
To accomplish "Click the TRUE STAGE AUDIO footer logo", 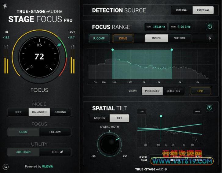I will (151, 169).
